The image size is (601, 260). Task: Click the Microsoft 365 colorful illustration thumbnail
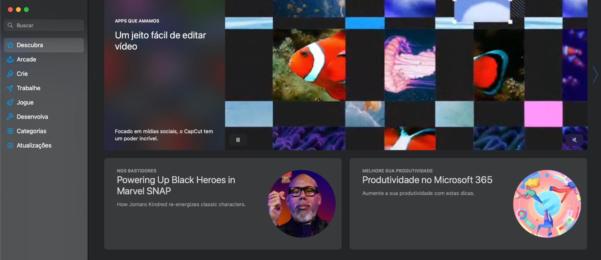coord(547,204)
